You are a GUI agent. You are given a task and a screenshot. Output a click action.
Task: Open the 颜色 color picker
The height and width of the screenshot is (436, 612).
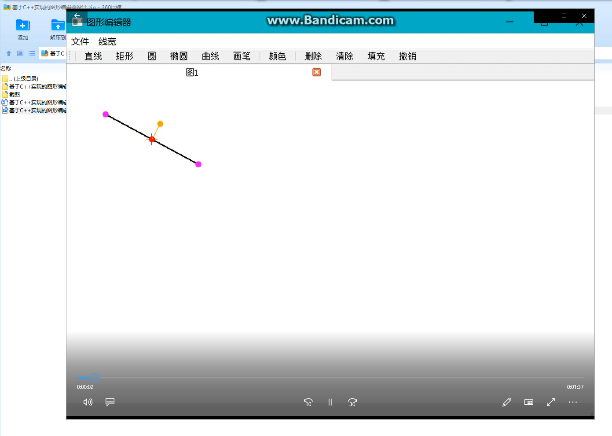278,56
